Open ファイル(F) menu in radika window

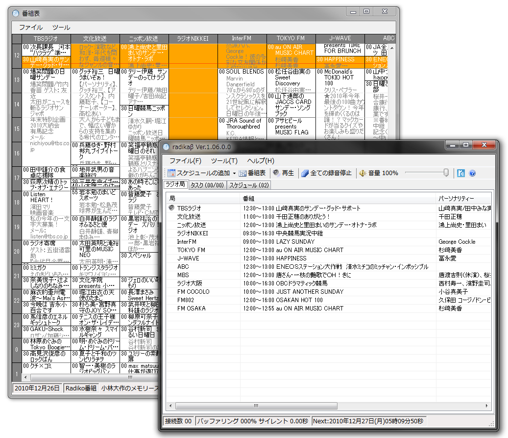(185, 161)
